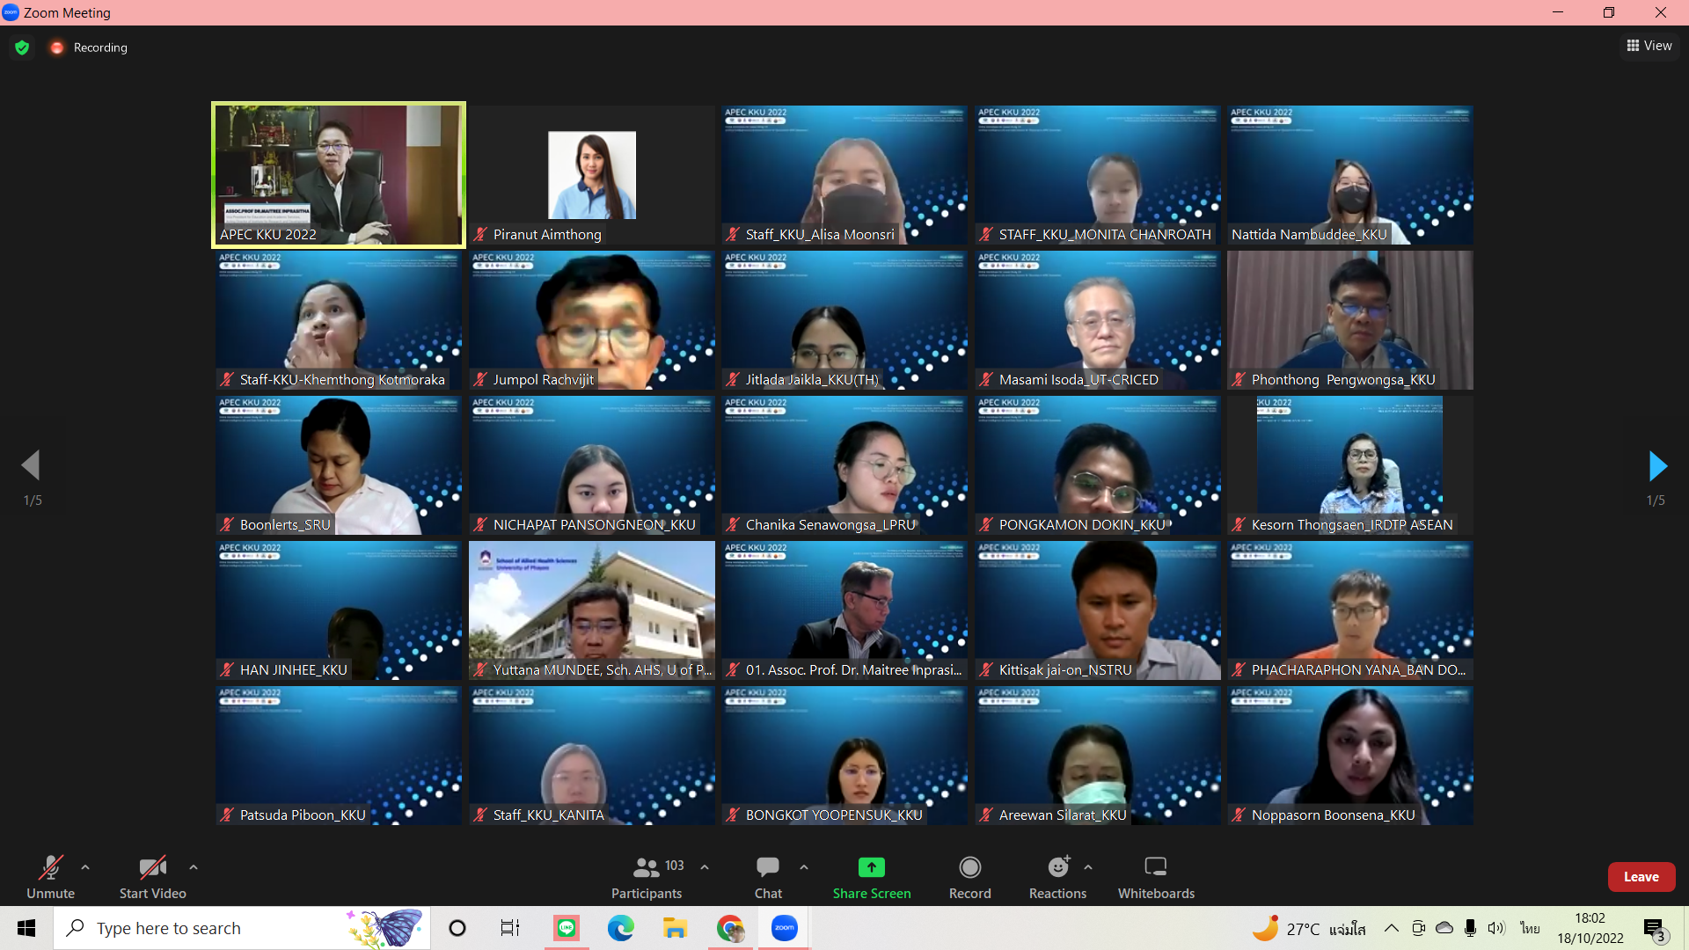Viewport: 1689px width, 950px height.
Task: Open the Chat panel
Action: (767, 877)
